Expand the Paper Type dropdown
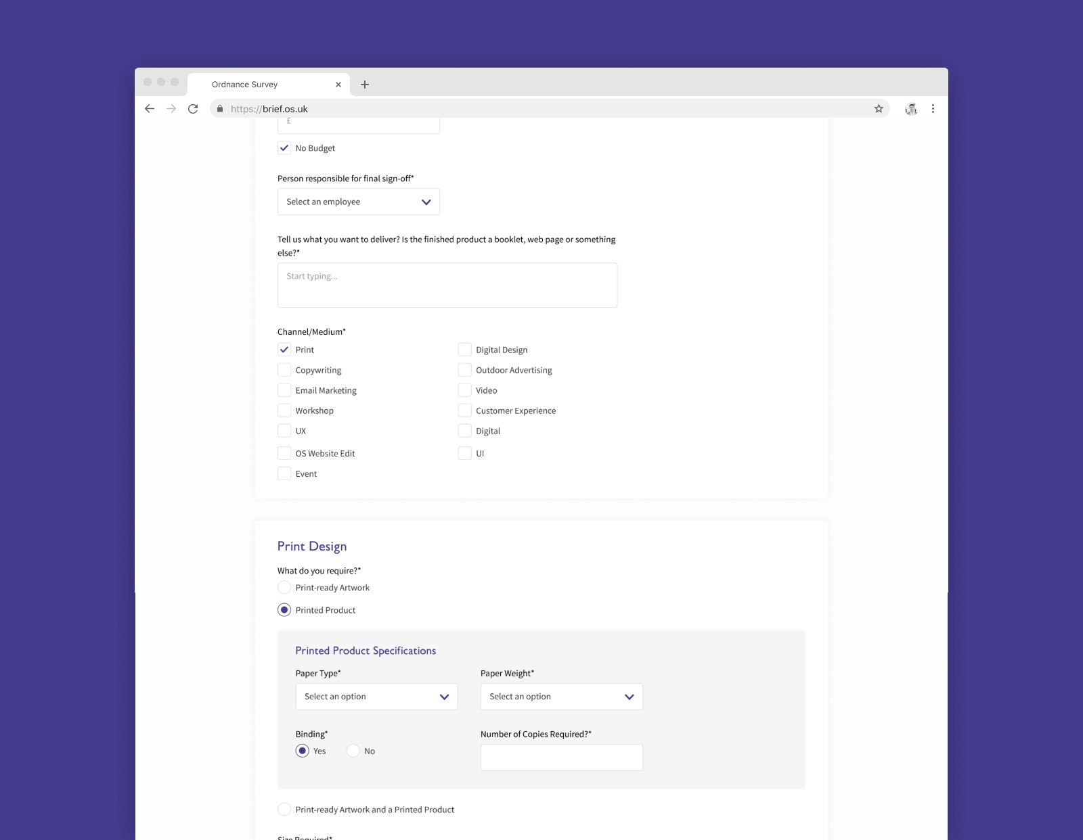Screen dimensions: 1083x840 [376, 697]
